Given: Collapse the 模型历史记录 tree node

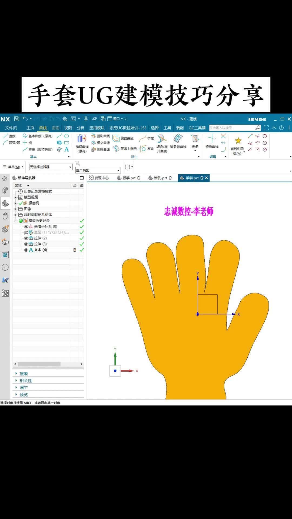Looking at the screenshot, I should pyautogui.click(x=16, y=221).
